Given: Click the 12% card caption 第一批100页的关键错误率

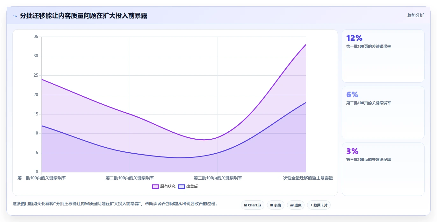Looking at the screenshot, I should (369, 46).
